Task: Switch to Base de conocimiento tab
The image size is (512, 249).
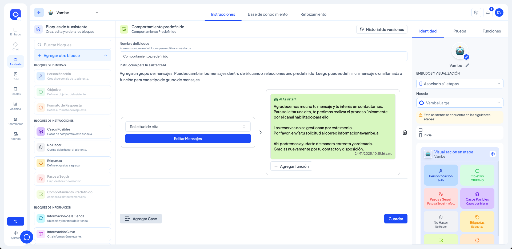Action: coord(267,14)
